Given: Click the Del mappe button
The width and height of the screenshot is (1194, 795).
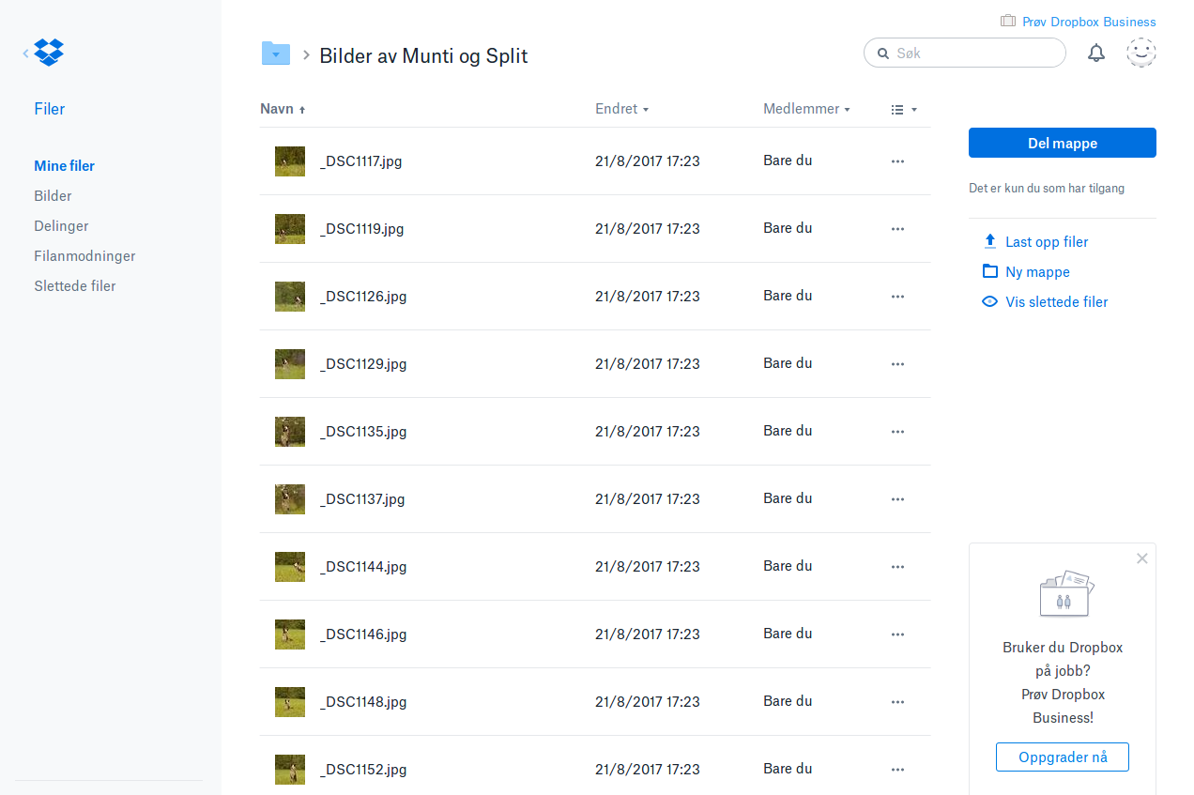Looking at the screenshot, I should 1063,143.
